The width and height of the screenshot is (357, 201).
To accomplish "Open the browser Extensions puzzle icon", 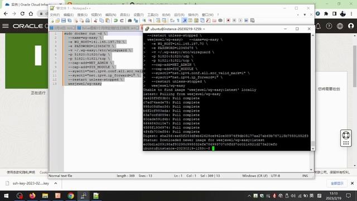I will (x=326, y=13).
